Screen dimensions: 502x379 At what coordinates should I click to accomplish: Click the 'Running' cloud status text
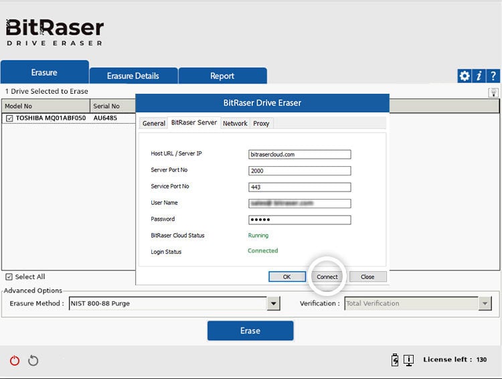click(258, 236)
